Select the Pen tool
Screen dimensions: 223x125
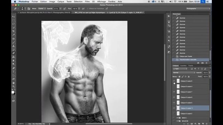tap(14, 68)
